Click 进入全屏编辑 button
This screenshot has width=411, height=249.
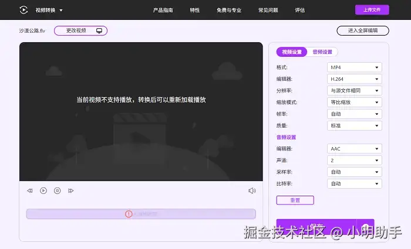click(363, 30)
